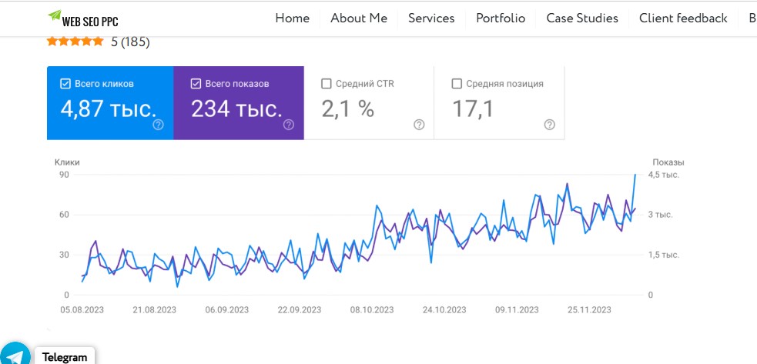Uncheck the Всего кликов checkbox

tap(65, 84)
